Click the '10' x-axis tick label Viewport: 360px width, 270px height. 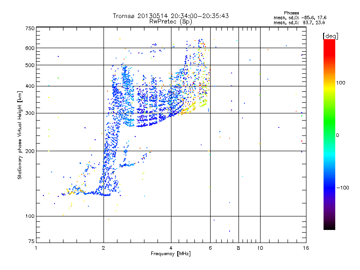coord(260,248)
